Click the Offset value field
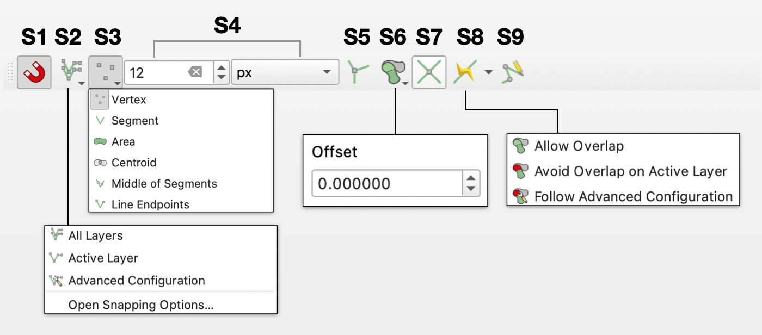Image resolution: width=762 pixels, height=335 pixels. [386, 184]
